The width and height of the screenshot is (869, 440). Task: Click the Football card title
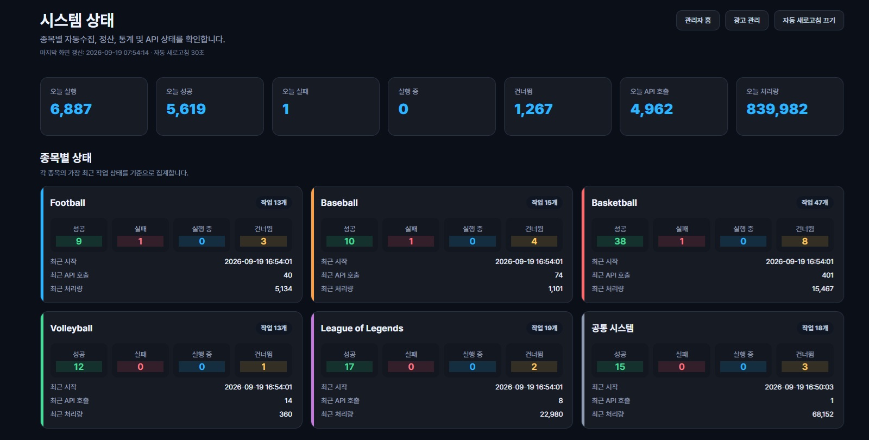67,203
